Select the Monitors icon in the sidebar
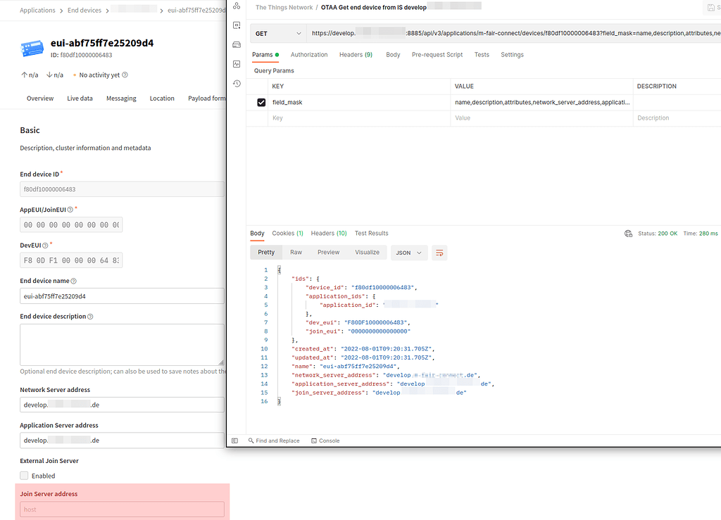Viewport: 721px width, 520px height. pyautogui.click(x=236, y=63)
